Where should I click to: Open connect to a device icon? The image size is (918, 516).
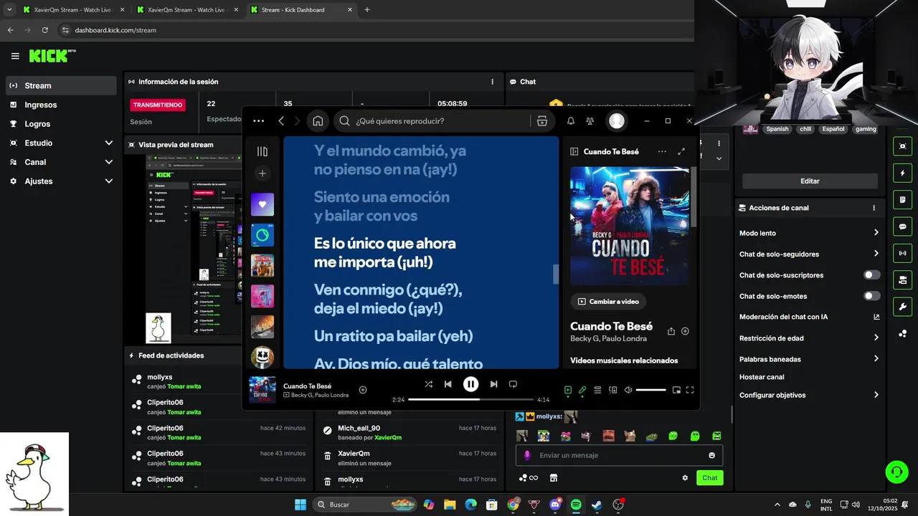coord(612,390)
